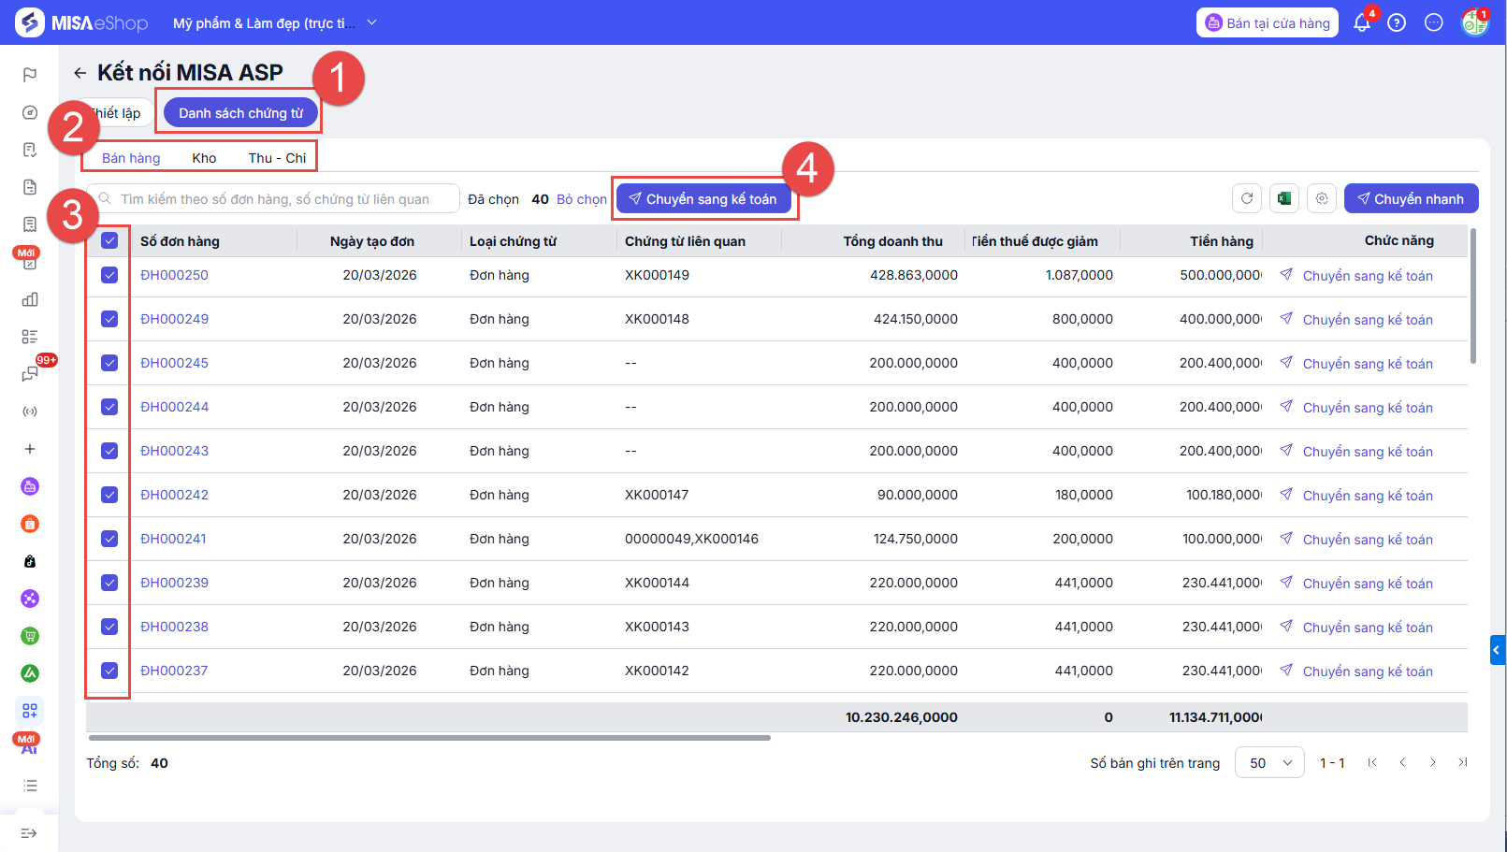Select the Kho sub-tab
1507x852 pixels.
[204, 158]
